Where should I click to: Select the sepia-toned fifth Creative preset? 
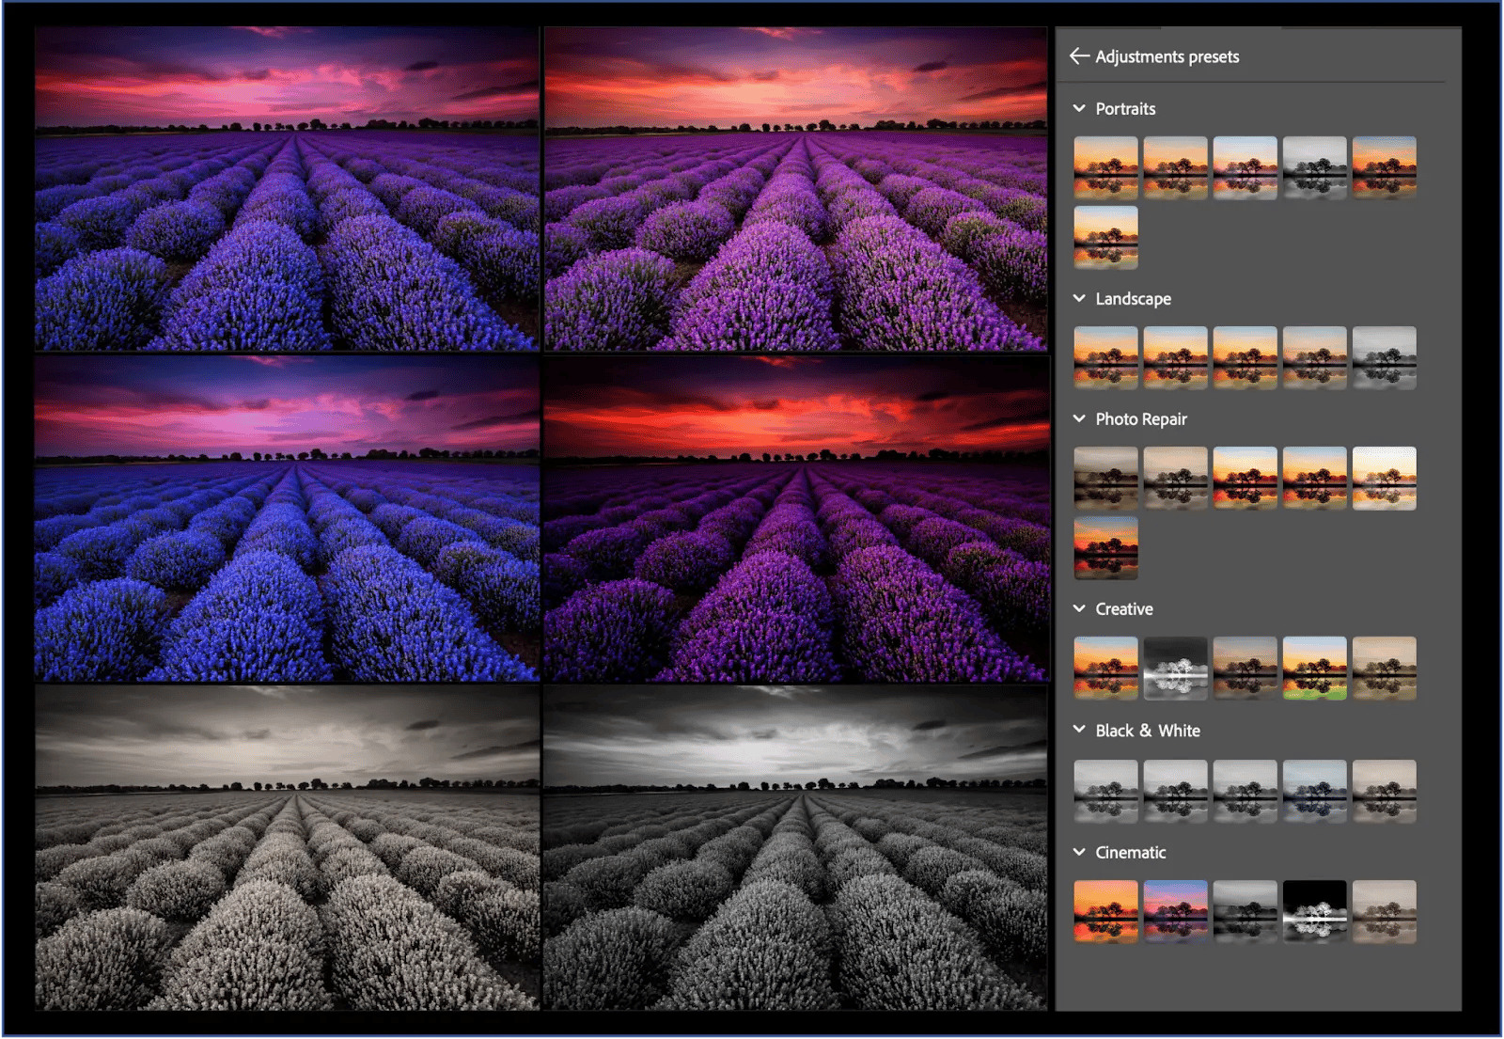click(1385, 668)
